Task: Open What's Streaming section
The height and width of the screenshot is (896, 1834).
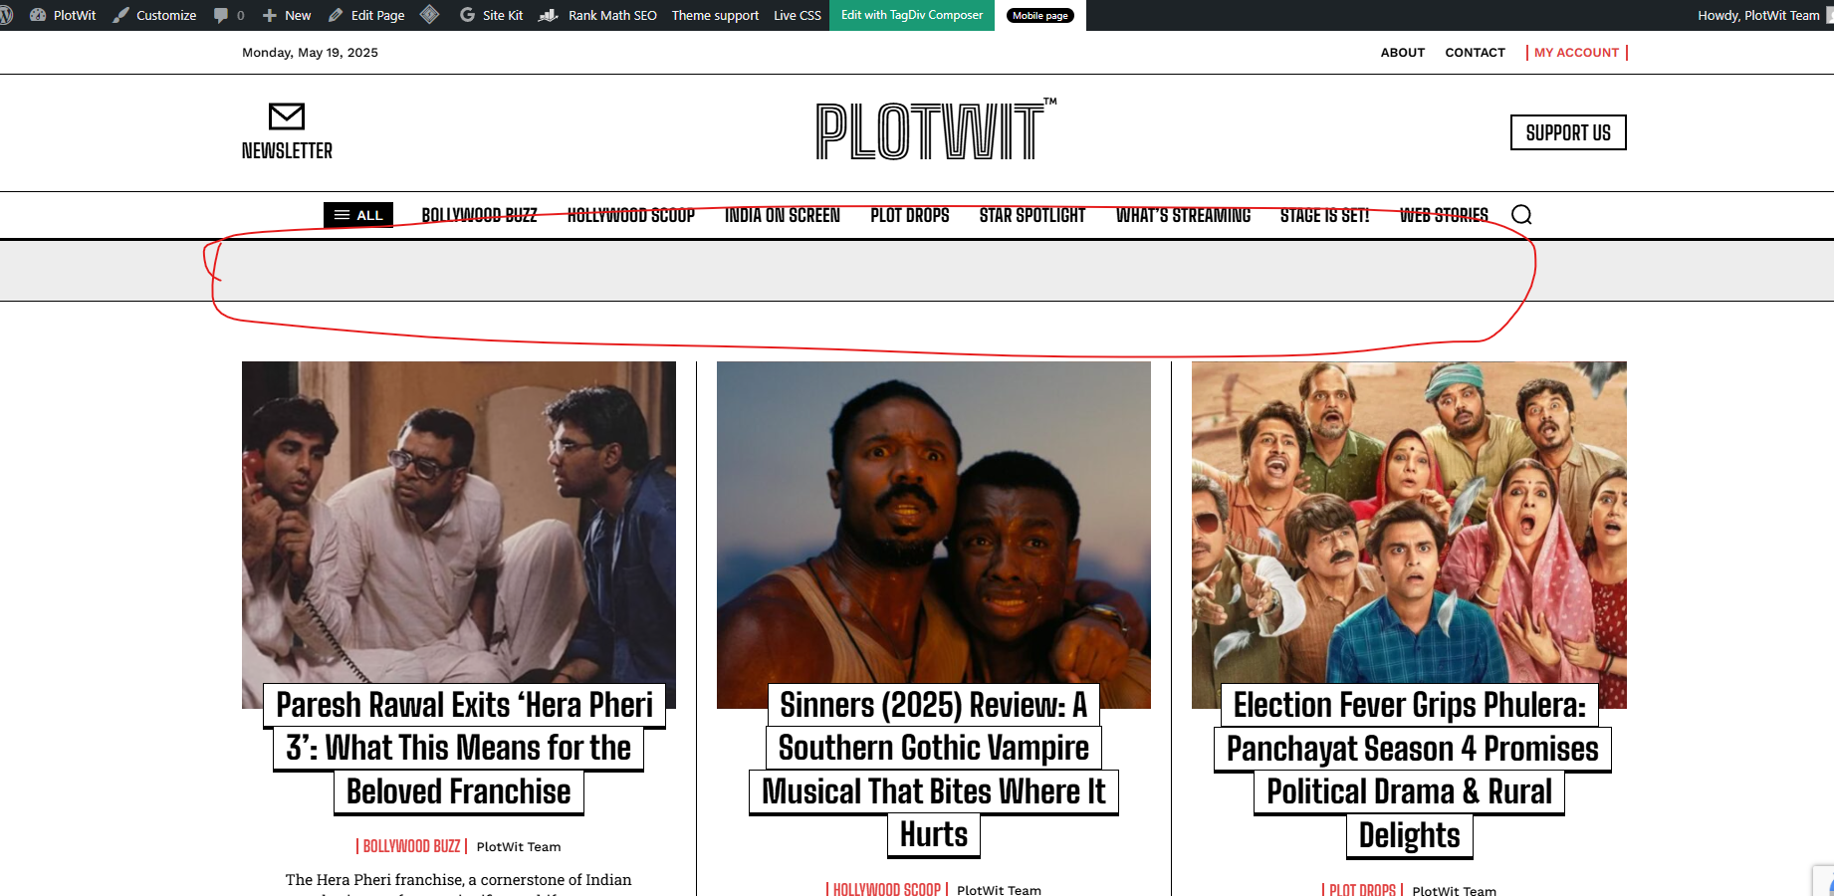Action: click(x=1183, y=215)
